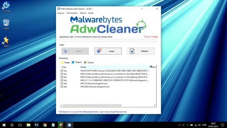Launch Google Chrome from the taskbar
This screenshot has width=227, height=128.
(45, 125)
